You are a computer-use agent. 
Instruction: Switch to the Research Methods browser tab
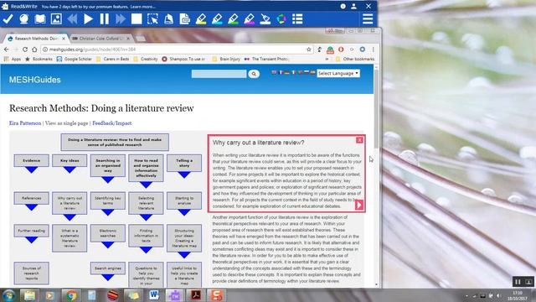point(35,39)
